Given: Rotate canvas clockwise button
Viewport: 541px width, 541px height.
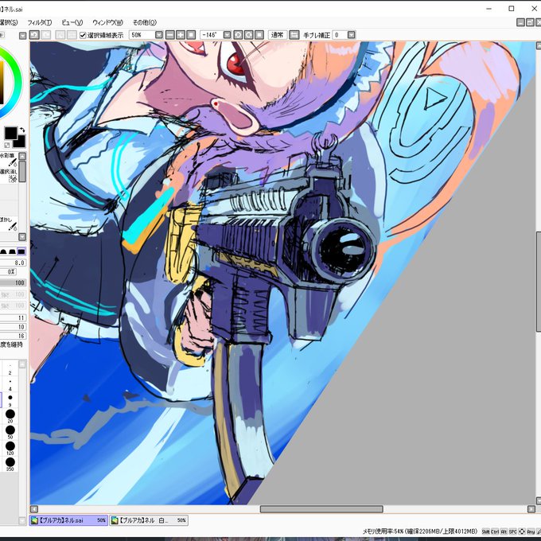Looking at the screenshot, I should pyautogui.click(x=249, y=35).
